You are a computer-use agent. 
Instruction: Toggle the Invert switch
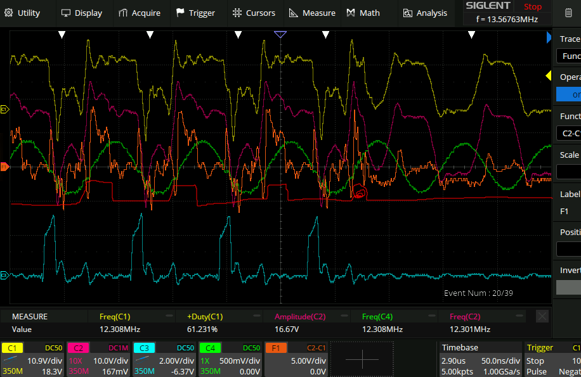point(568,287)
